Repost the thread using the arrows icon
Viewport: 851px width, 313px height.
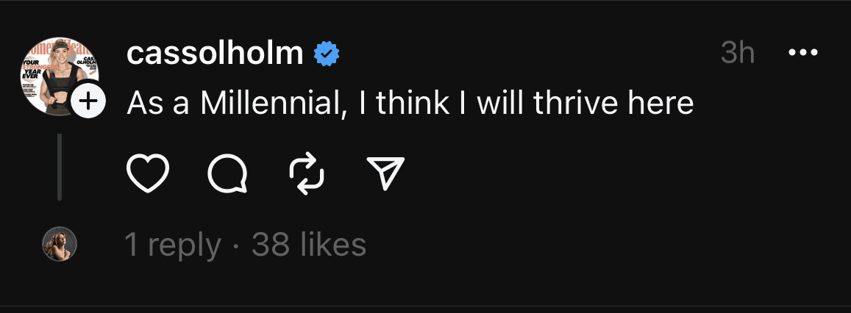tap(307, 173)
